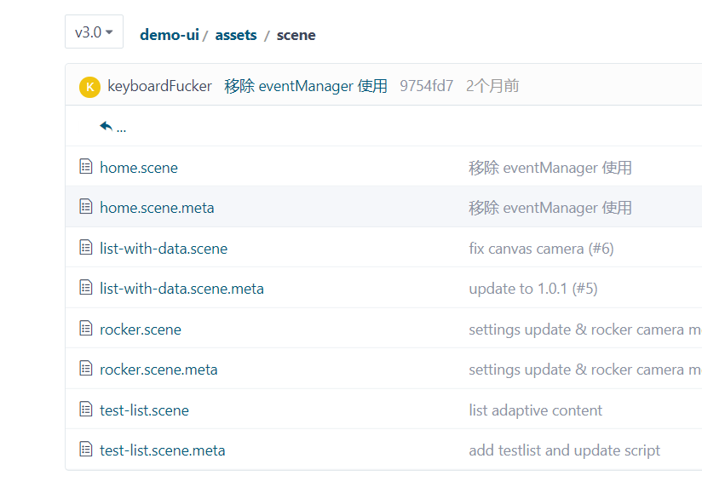Click the keyboardFucker user avatar
This screenshot has width=702, height=493.
coord(89,86)
